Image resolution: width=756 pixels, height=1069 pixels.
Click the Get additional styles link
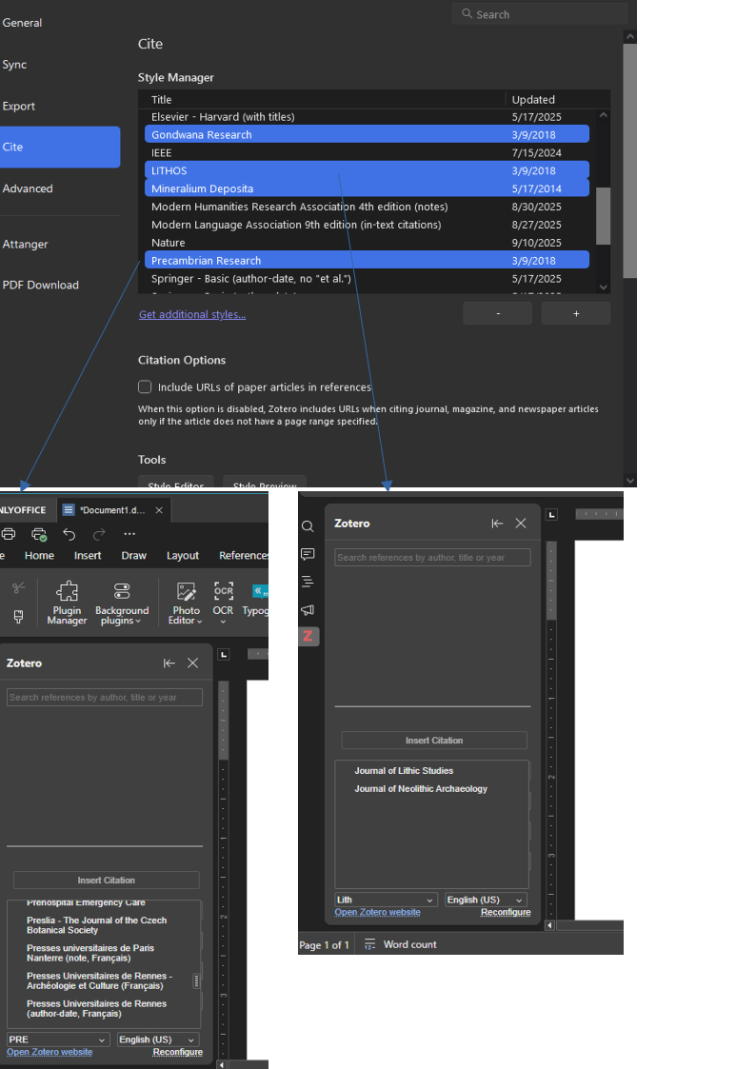[x=192, y=314]
